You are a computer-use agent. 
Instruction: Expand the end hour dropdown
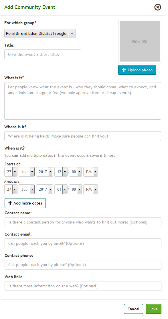(x=61, y=189)
